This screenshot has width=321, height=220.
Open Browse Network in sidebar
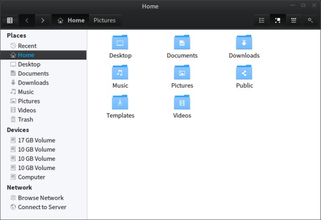pyautogui.click(x=43, y=198)
